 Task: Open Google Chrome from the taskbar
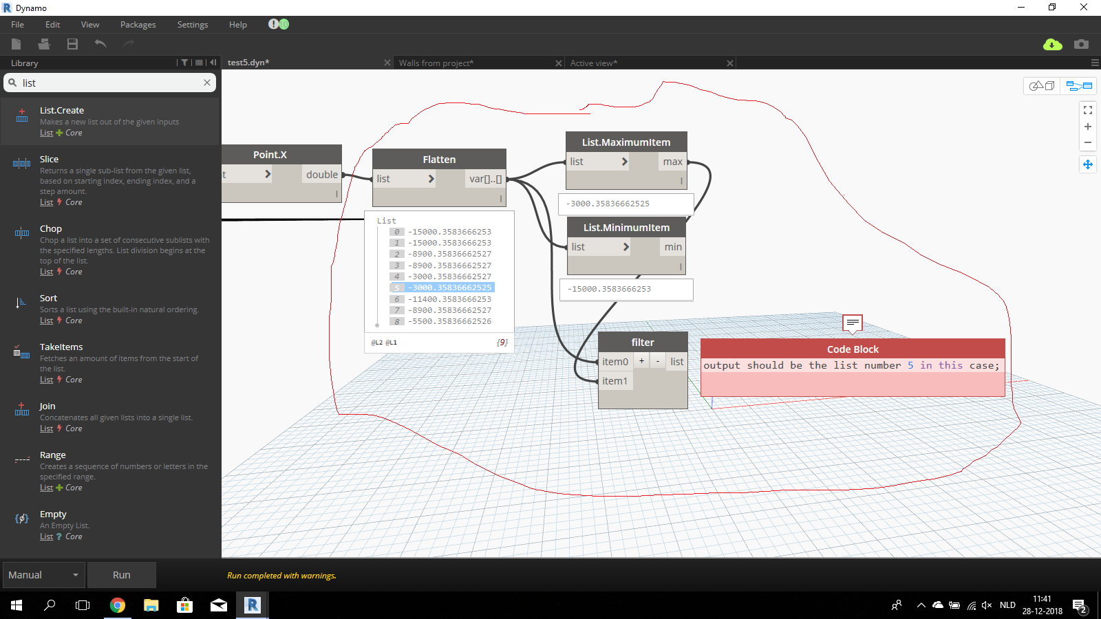[118, 605]
